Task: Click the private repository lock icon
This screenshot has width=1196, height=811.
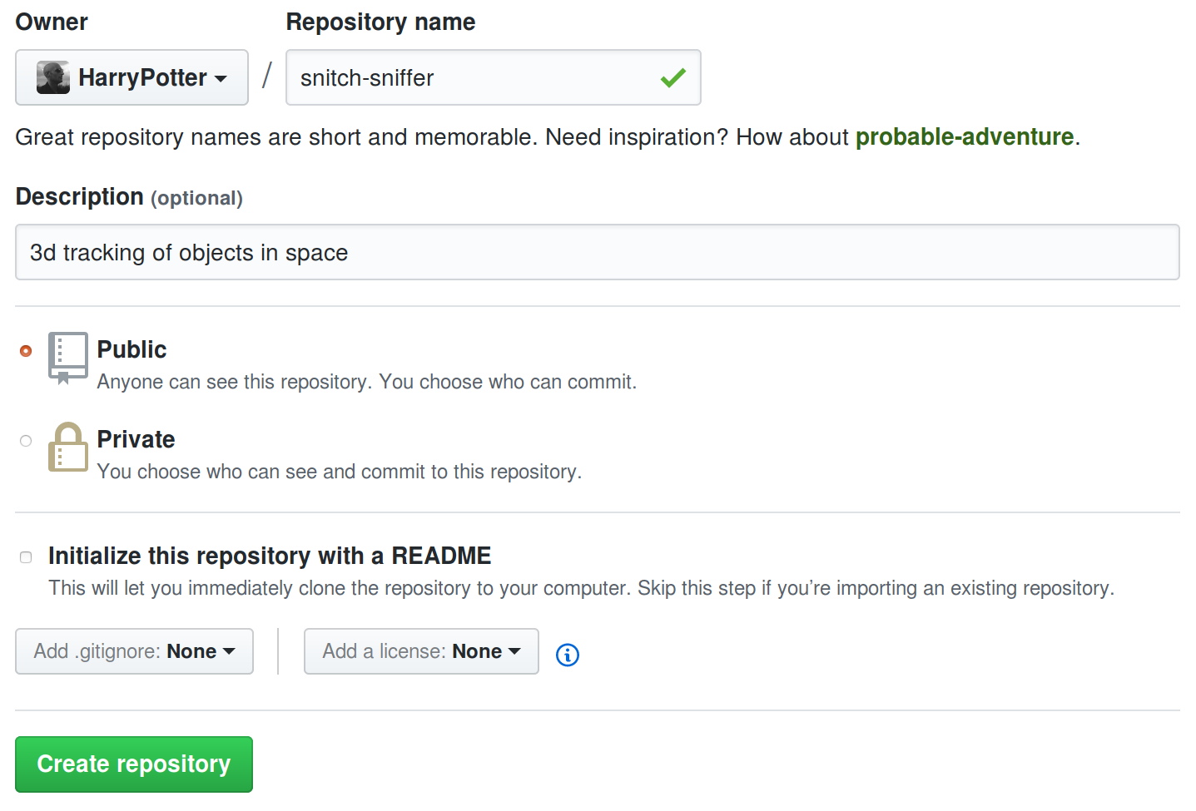Action: pyautogui.click(x=67, y=447)
